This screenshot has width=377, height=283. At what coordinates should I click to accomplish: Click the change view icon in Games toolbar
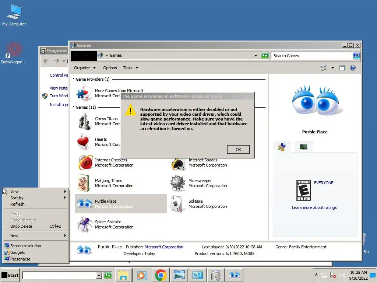(324, 68)
